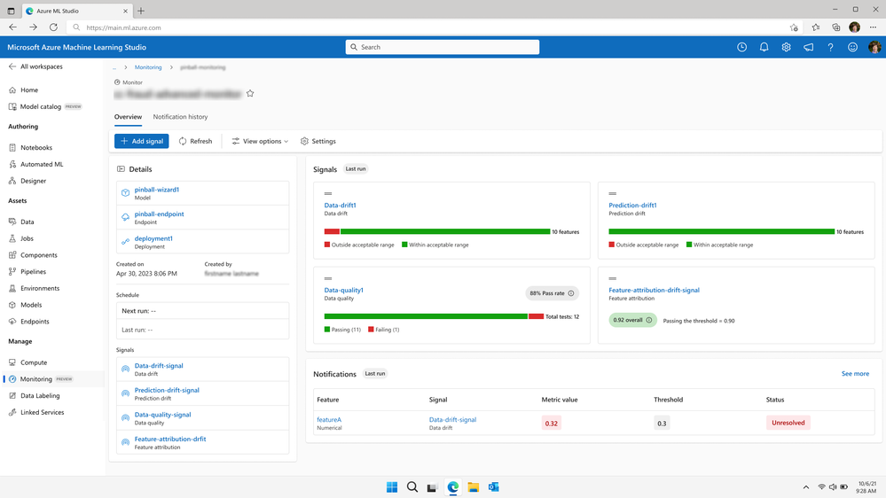
Task: Click the feedback megaphone icon
Action: click(809, 48)
